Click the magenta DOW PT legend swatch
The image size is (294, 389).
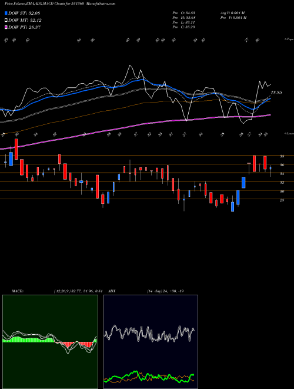(6, 27)
